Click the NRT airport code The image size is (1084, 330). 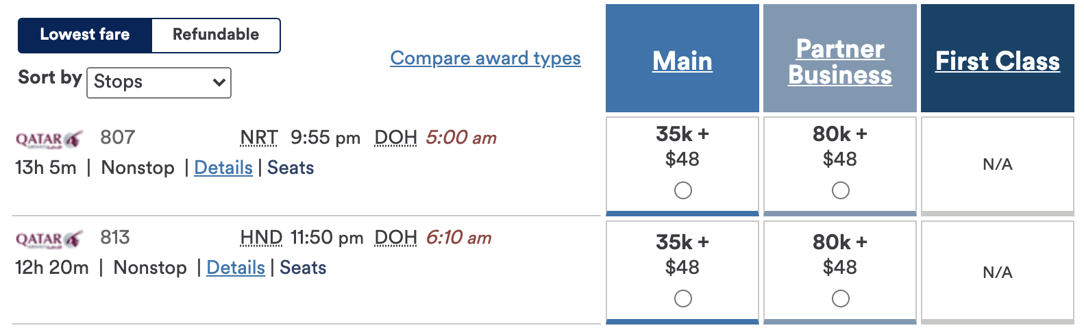pyautogui.click(x=259, y=138)
